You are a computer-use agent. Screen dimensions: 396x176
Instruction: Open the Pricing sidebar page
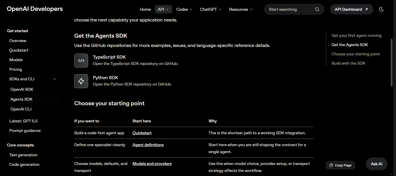[x=16, y=69]
